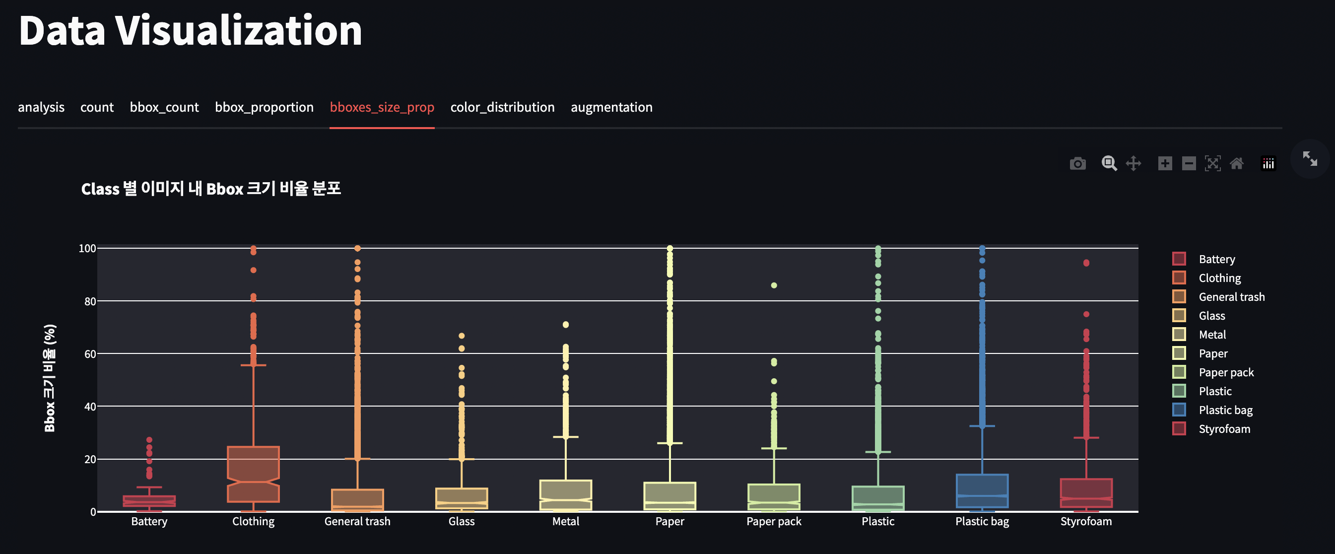This screenshot has height=554, width=1335.
Task: Click the zoom-out icon
Action: pyautogui.click(x=1189, y=163)
